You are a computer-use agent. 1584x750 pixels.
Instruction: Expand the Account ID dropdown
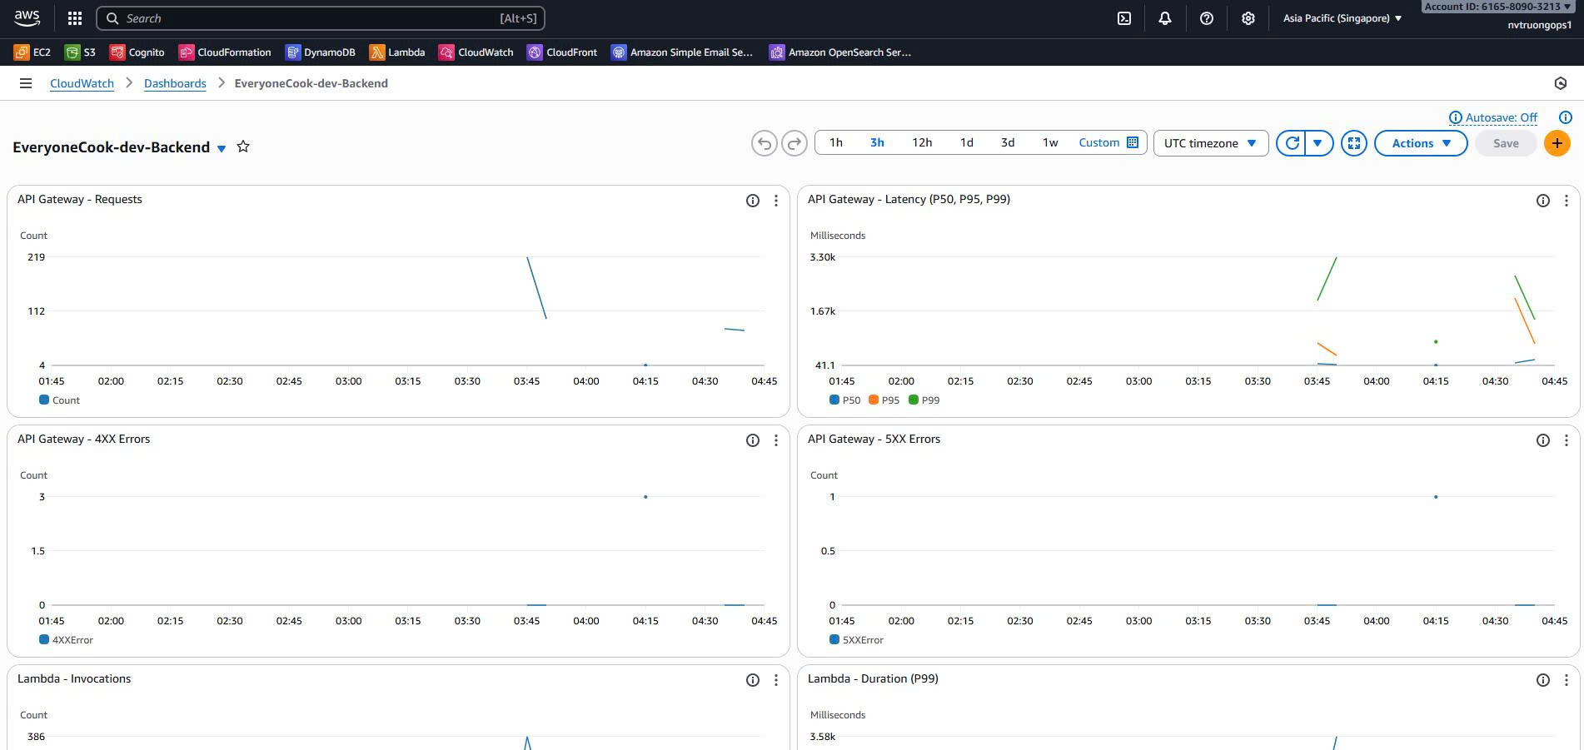pyautogui.click(x=1497, y=7)
